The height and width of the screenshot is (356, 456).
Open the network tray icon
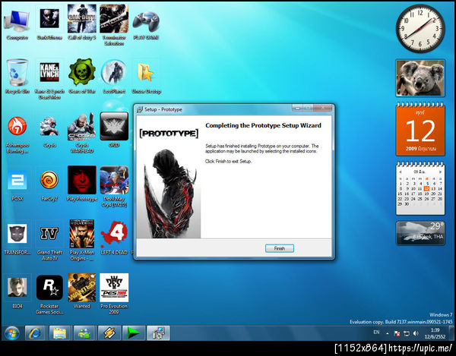point(407,334)
